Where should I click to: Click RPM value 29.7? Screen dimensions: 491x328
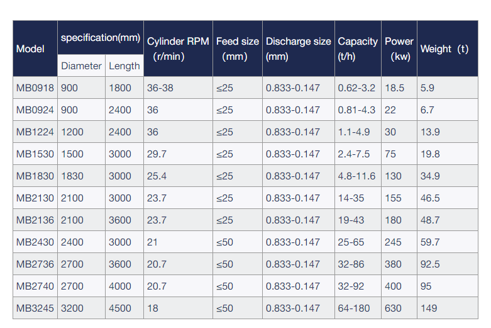(178, 154)
